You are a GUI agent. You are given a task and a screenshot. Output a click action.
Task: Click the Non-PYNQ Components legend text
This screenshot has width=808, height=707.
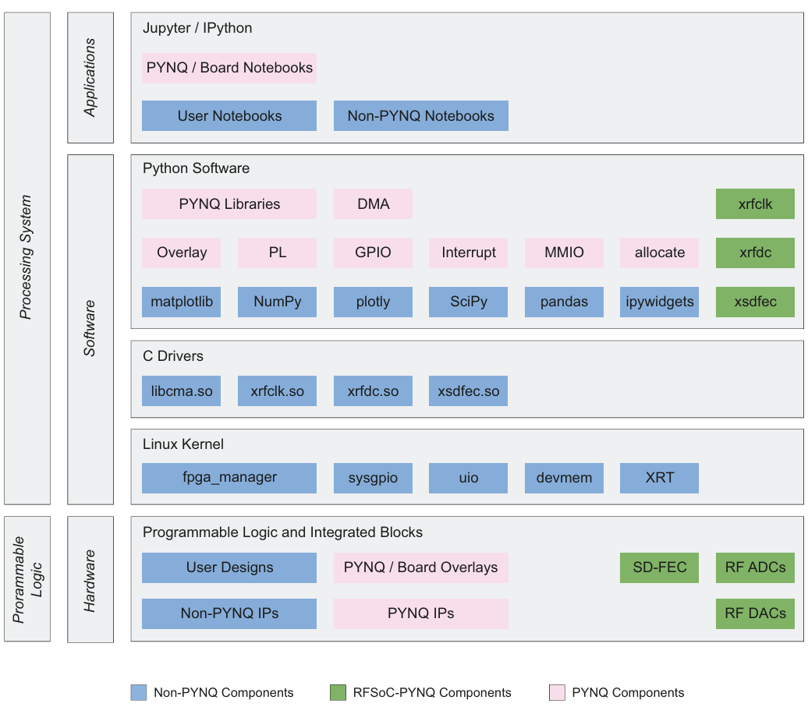(224, 693)
